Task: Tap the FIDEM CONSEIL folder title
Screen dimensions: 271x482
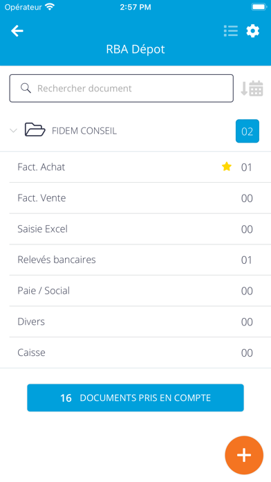Action: pyautogui.click(x=84, y=131)
